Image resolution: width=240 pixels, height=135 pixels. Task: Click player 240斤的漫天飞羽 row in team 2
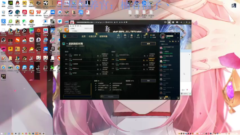click(133, 68)
